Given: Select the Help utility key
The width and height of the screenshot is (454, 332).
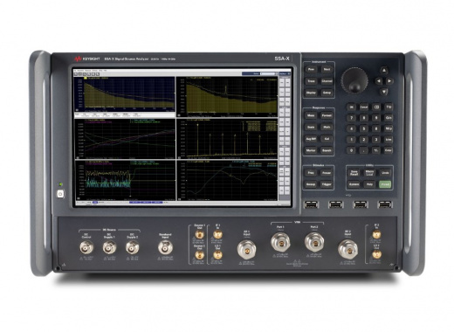Looking at the screenshot, I should (x=369, y=184).
